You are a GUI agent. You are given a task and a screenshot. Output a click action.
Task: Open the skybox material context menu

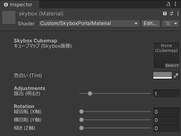(178, 13)
